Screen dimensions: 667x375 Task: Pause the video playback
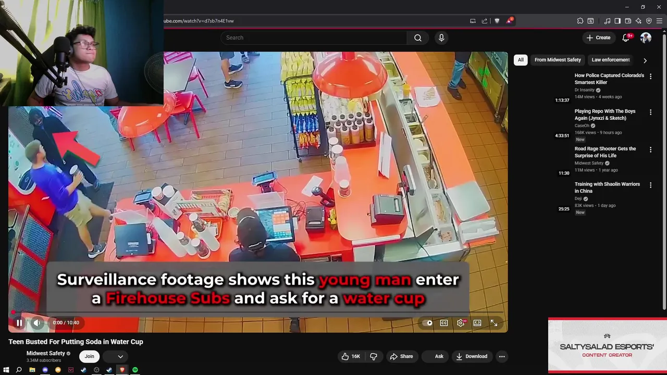(19, 323)
